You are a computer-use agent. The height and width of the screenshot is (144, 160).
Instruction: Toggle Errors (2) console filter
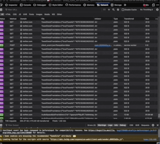click(91, 125)
